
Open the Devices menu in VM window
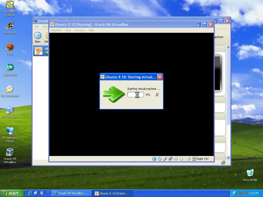tap(80, 30)
